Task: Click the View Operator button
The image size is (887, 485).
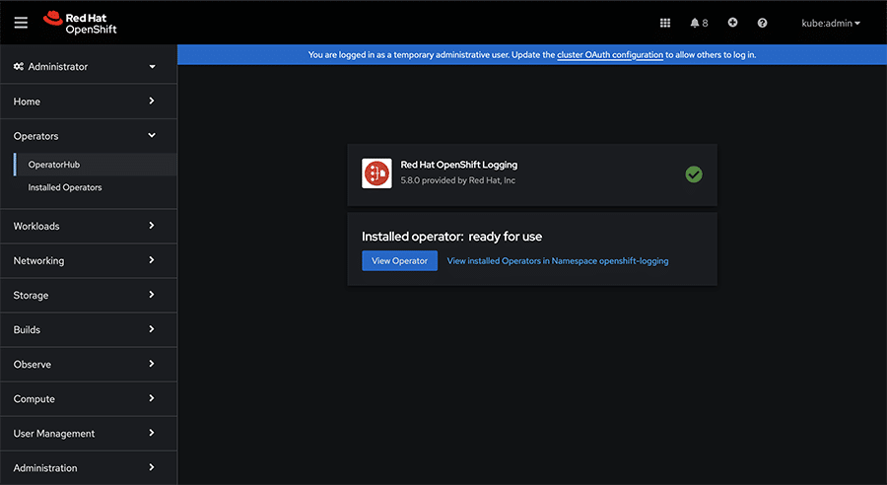Action: point(399,261)
